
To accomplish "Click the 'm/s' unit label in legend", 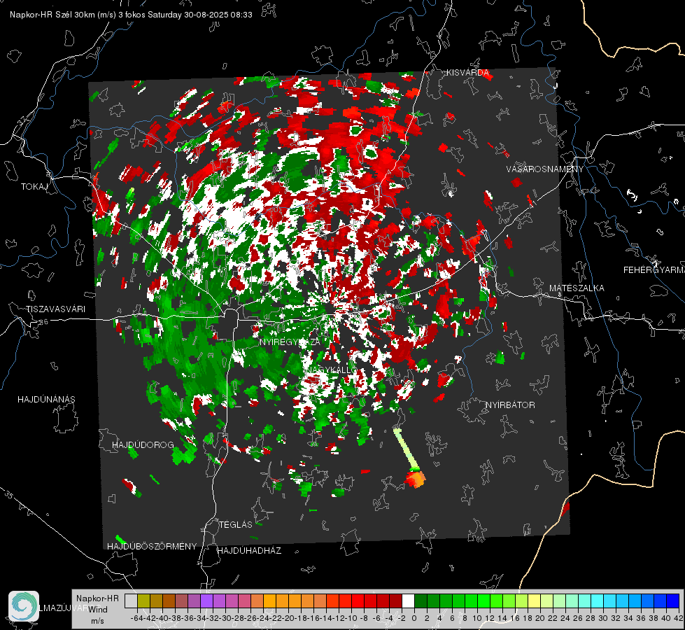I will tap(97, 621).
